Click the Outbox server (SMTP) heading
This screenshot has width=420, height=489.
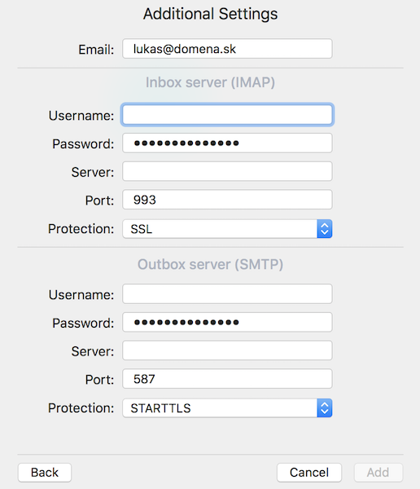click(x=210, y=264)
